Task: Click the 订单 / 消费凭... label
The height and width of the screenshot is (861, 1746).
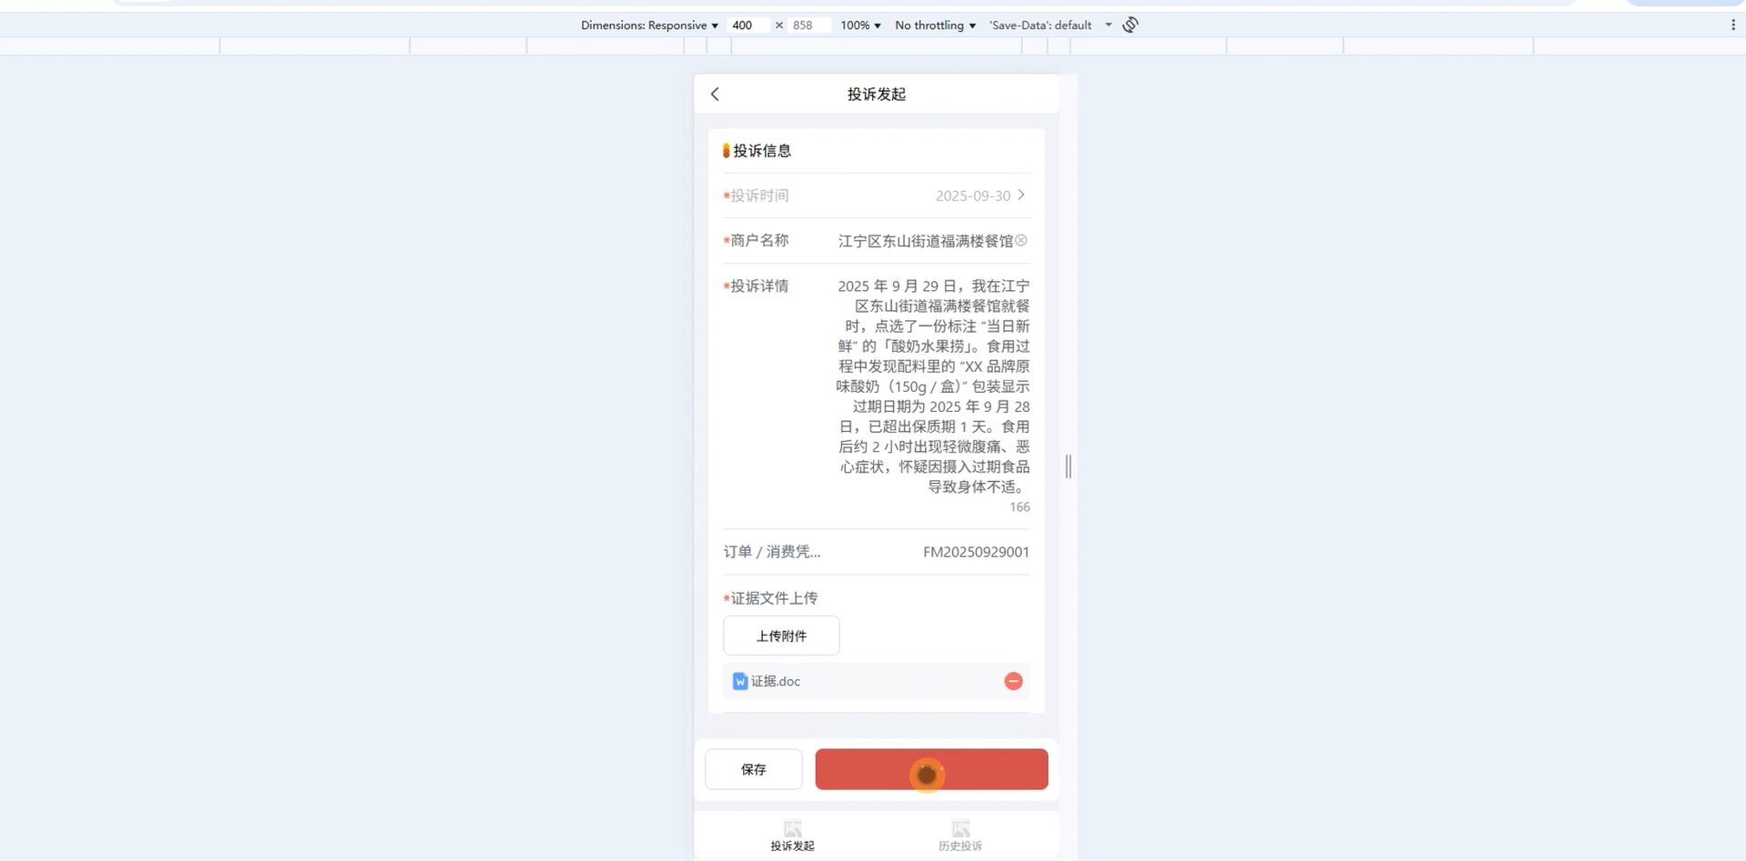Action: pos(772,552)
